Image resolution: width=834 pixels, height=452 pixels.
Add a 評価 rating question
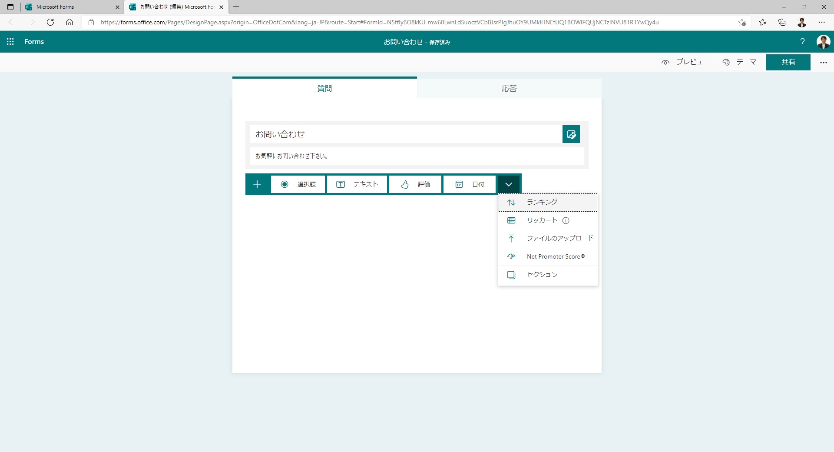coord(415,184)
